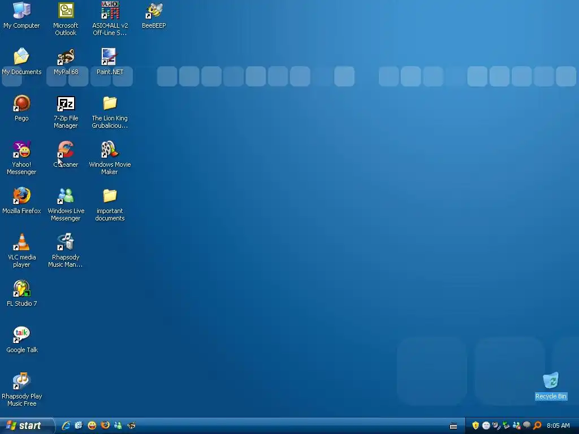Open the orange magnifier desktop search tray icon
Screen dimensions: 579x434
tap(537, 426)
